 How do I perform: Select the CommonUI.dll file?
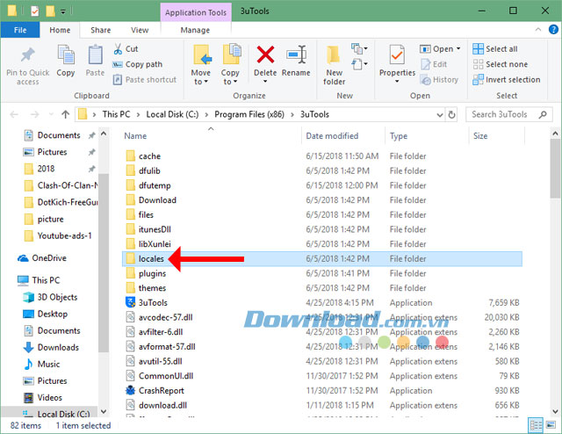(x=160, y=376)
